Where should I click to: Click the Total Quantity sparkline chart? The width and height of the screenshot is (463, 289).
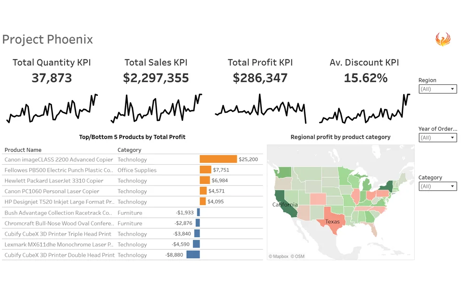[52, 108]
